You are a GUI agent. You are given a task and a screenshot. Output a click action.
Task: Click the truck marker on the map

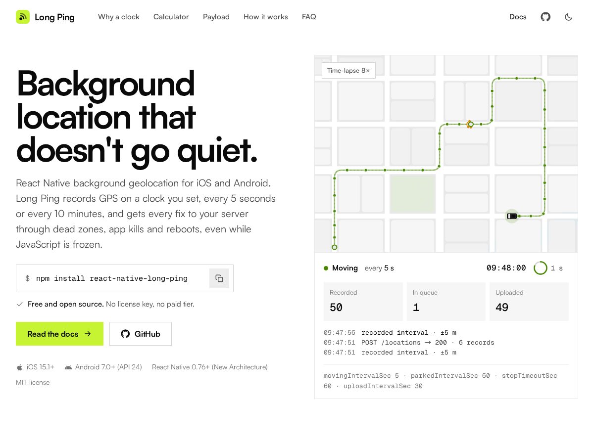[x=512, y=216]
